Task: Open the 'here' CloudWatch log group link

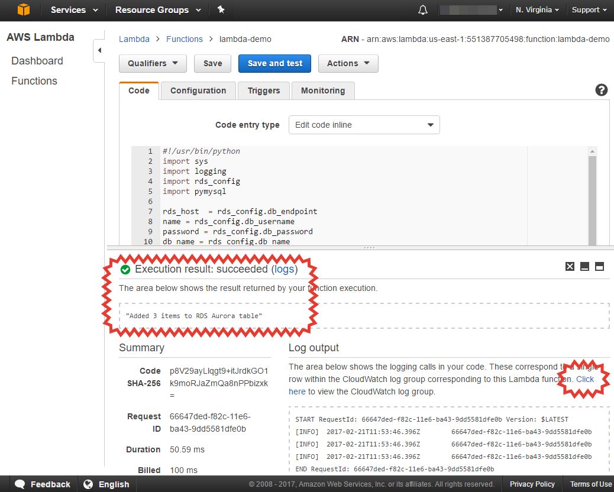Action: click(x=297, y=391)
